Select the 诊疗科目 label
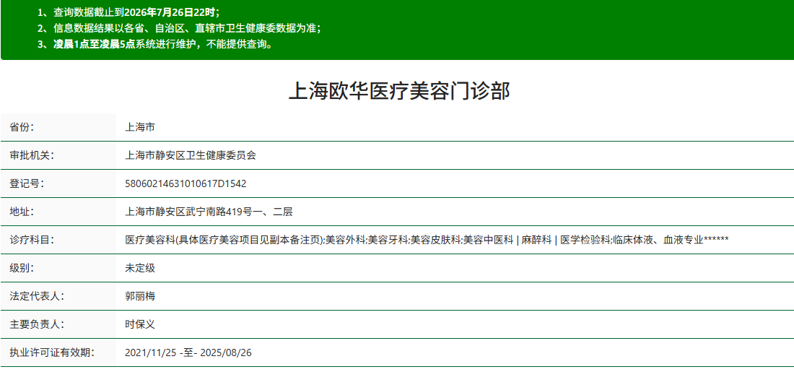 (31, 240)
